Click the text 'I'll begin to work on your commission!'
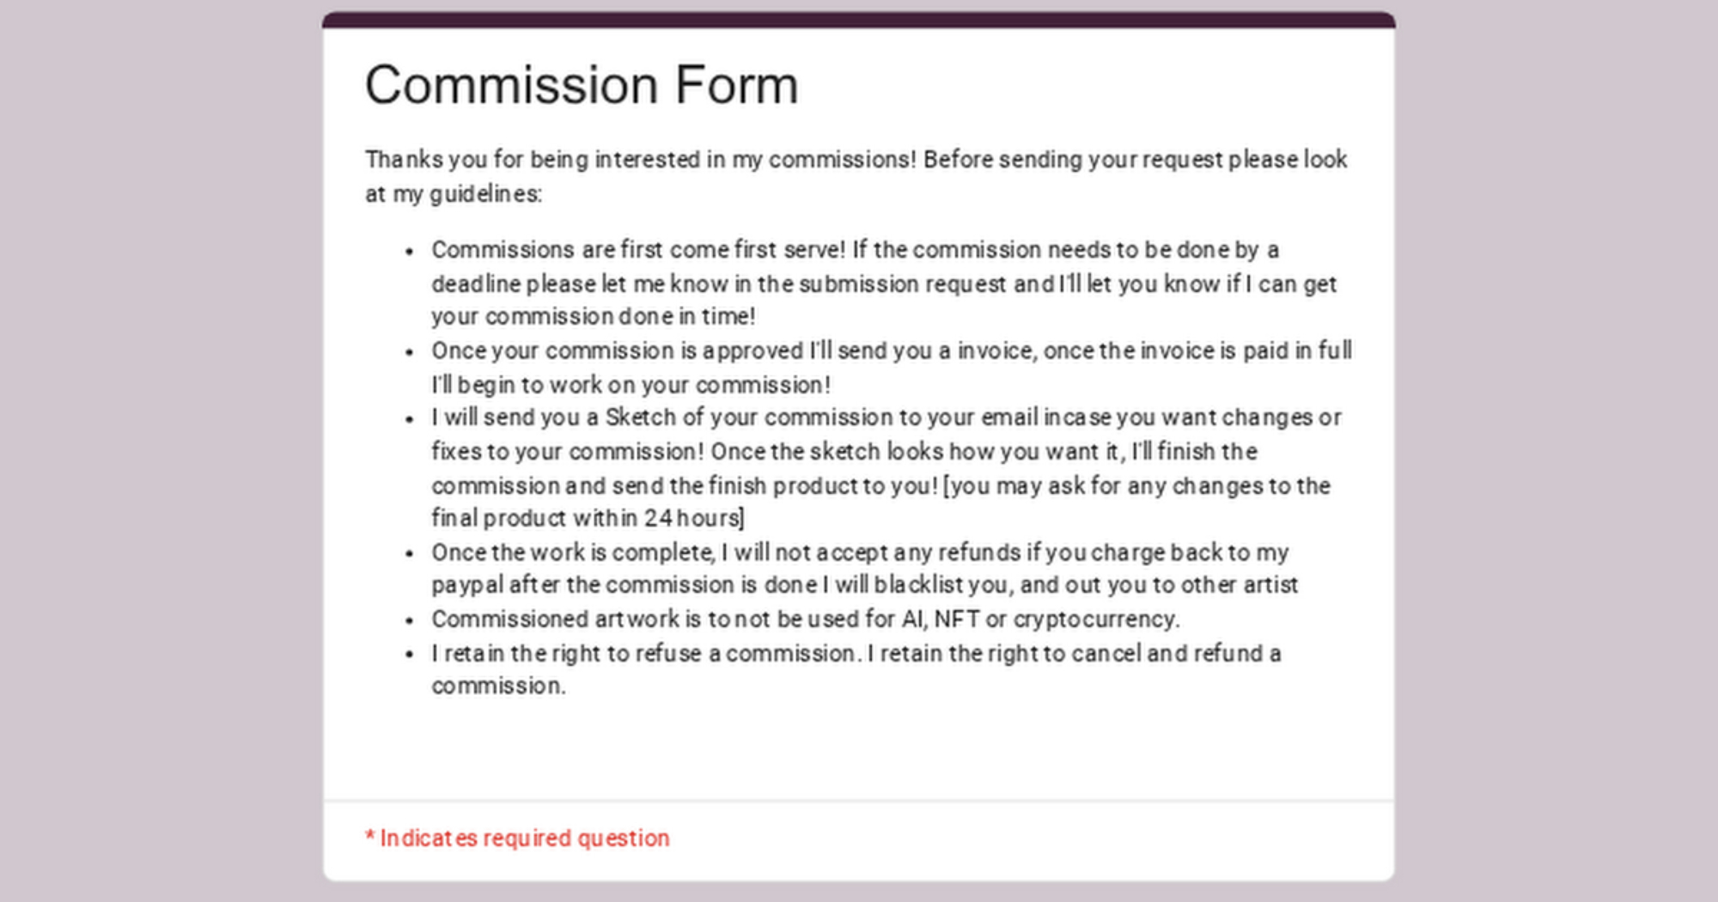 click(631, 385)
